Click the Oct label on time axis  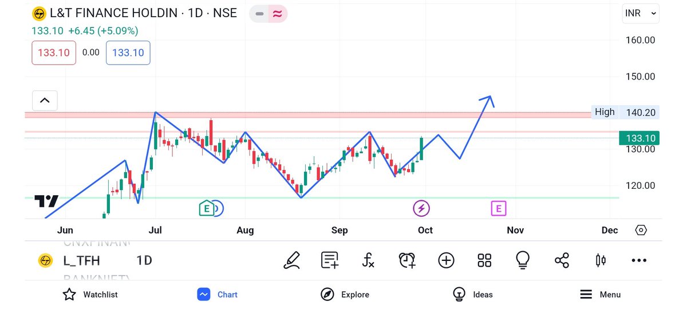[x=425, y=230]
